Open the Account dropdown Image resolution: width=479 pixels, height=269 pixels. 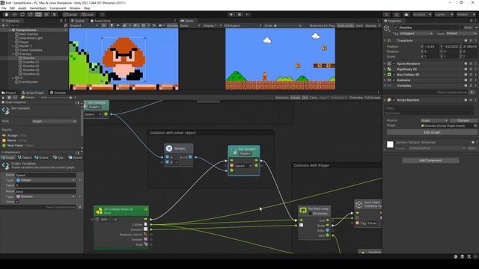point(422,14)
